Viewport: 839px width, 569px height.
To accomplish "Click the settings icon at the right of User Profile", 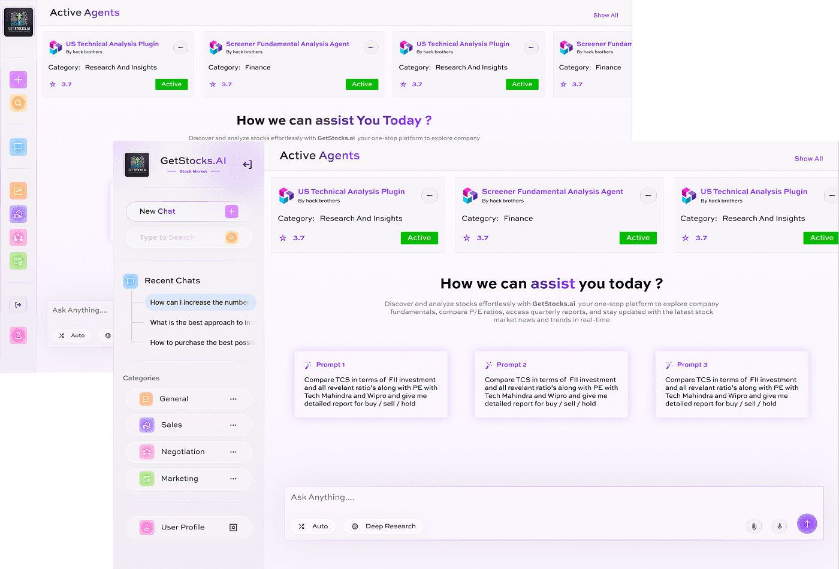I will click(x=233, y=527).
